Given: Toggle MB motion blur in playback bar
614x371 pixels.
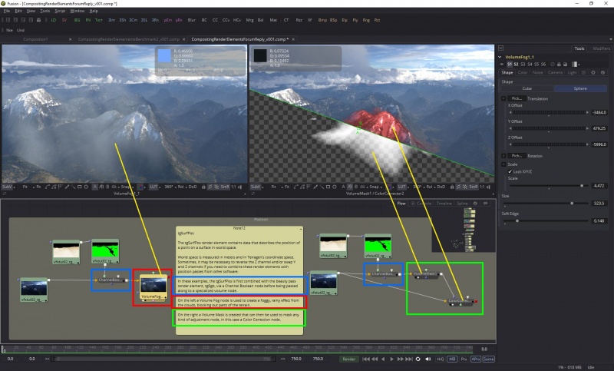Looking at the screenshot, I should point(452,359).
